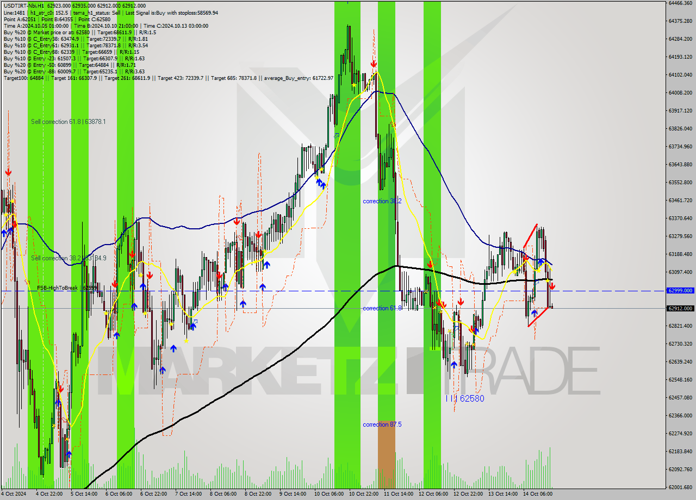The height and width of the screenshot is (500, 696).
Task: Click the 'Point A:62051' header line
Action: [57, 19]
